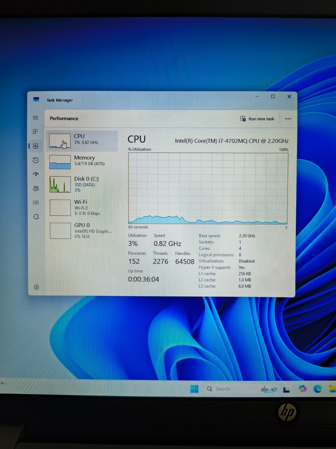The width and height of the screenshot is (336, 449).
Task: Click the Base speed 2.20 GHz value
Action: [x=247, y=236]
